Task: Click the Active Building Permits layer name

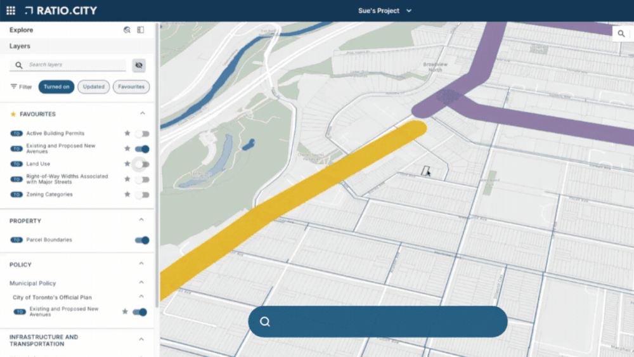Action: pyautogui.click(x=55, y=133)
